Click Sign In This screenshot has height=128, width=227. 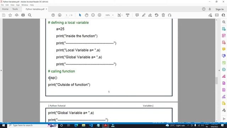[x=220, y=9]
